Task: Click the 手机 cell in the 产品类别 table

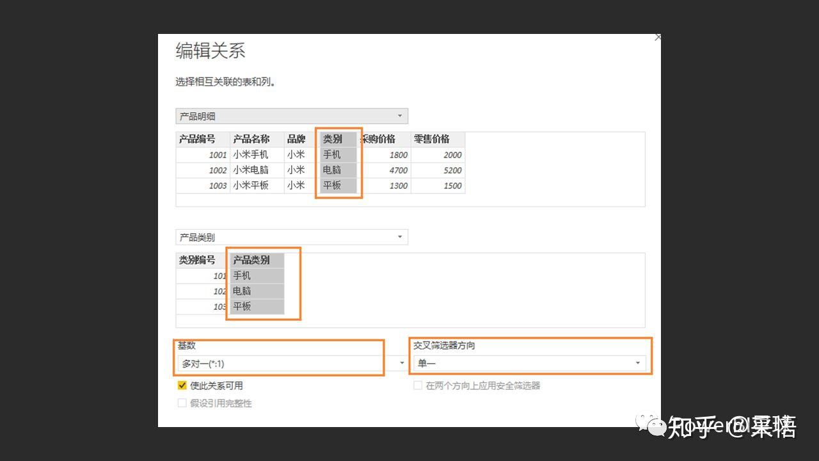Action: pyautogui.click(x=257, y=276)
